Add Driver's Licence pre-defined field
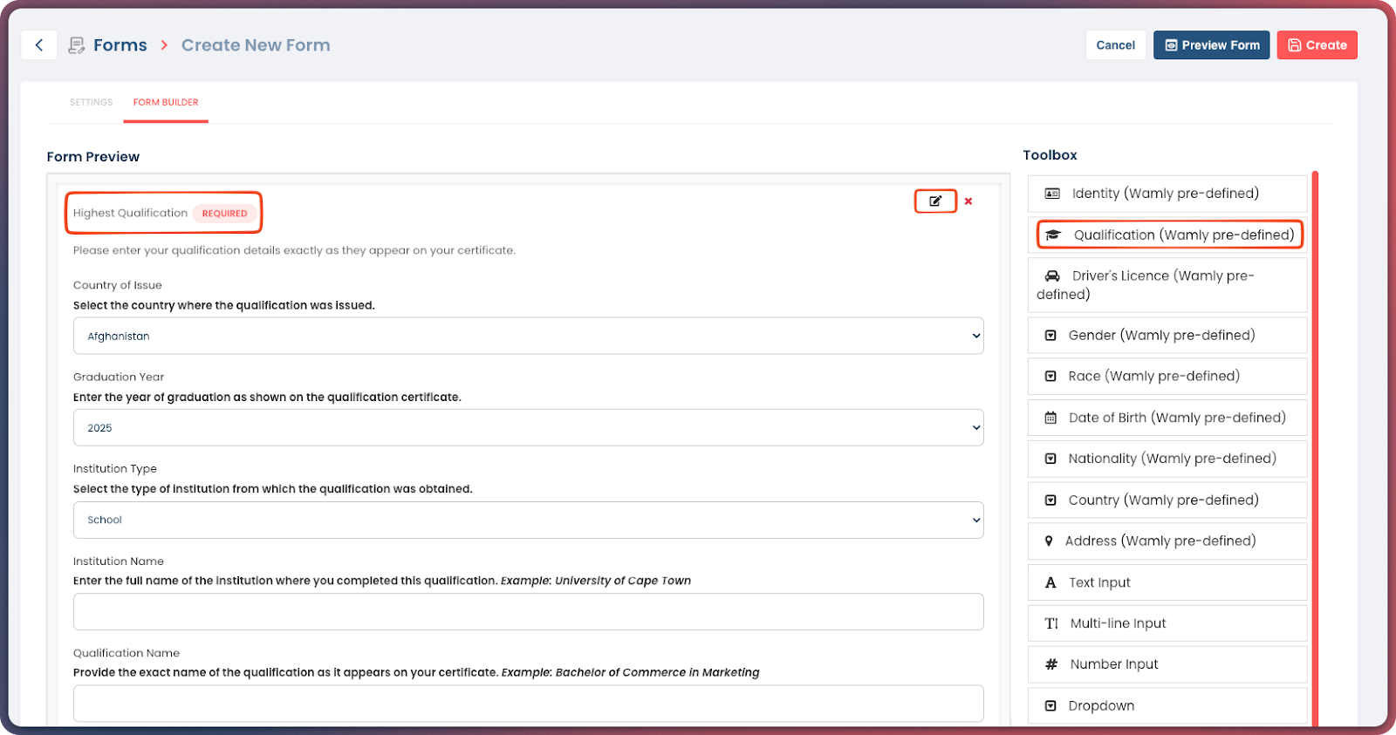This screenshot has width=1396, height=735. coord(1167,285)
